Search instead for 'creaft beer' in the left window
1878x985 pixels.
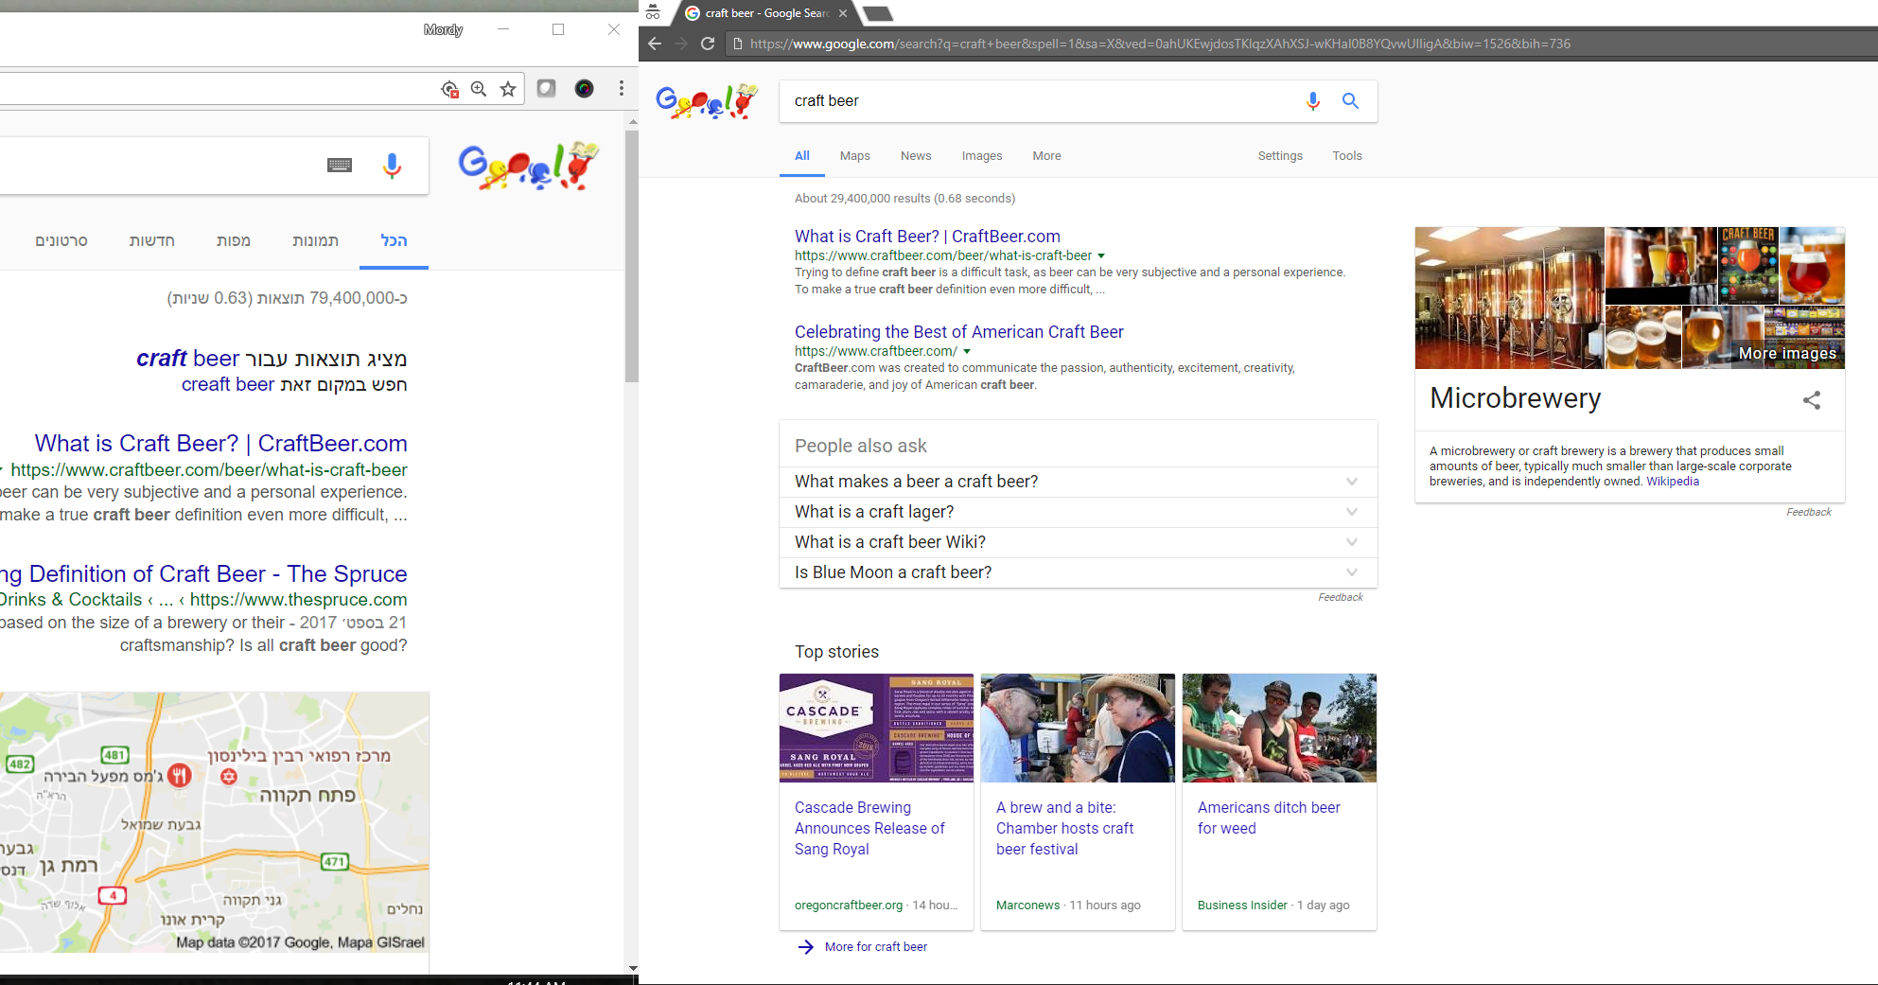pyautogui.click(x=228, y=385)
